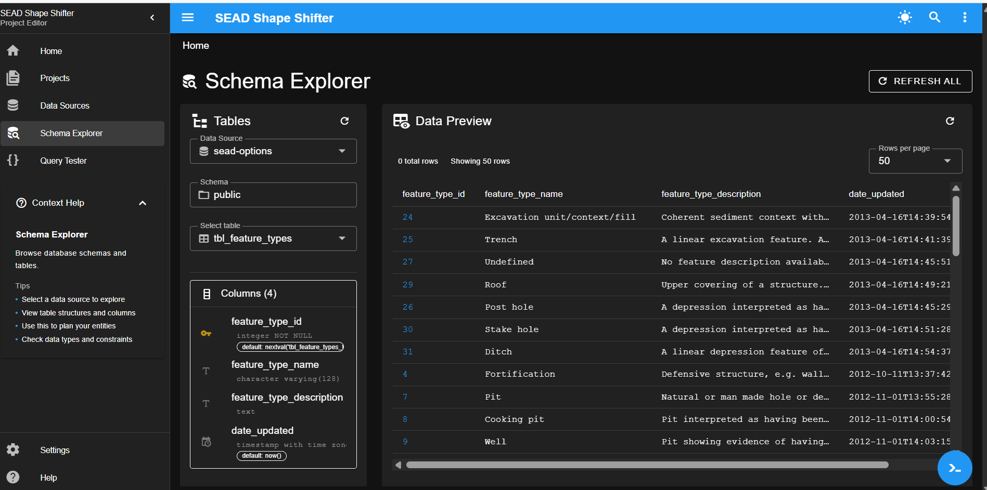Change the Rows per page dropdown

[915, 161]
